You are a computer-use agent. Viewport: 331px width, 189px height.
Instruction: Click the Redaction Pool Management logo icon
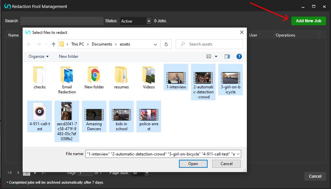tap(7, 6)
